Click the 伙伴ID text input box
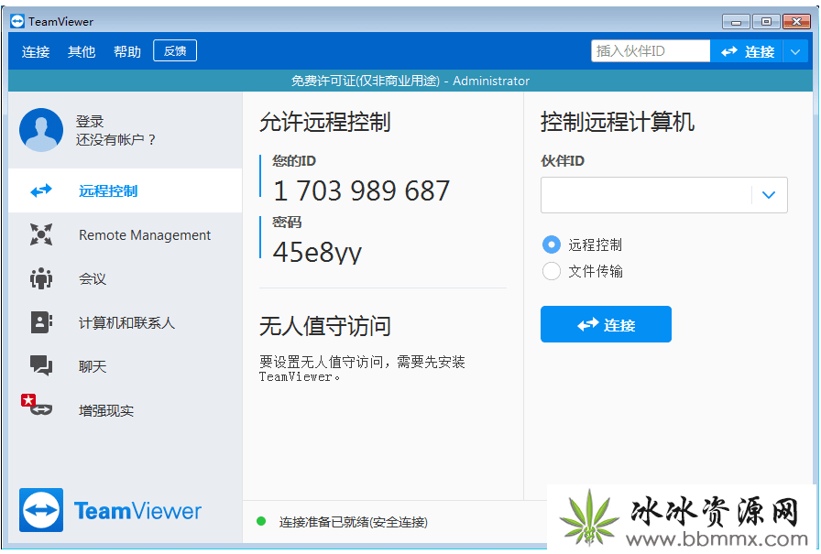Screen dimensions: 821x554 click(646, 195)
